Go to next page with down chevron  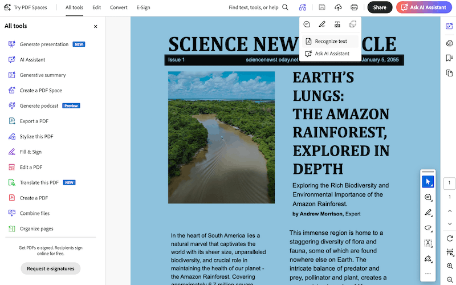tap(450, 224)
